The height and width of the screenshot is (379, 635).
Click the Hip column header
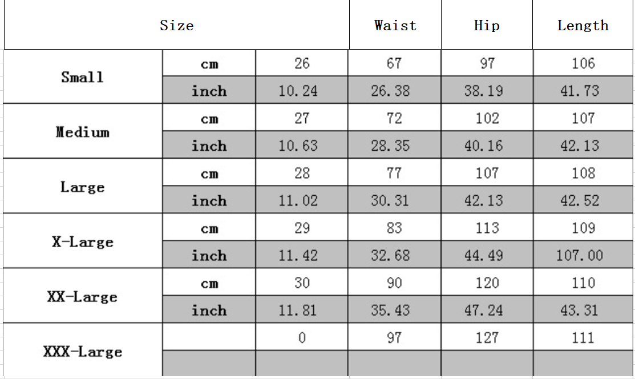pos(487,25)
